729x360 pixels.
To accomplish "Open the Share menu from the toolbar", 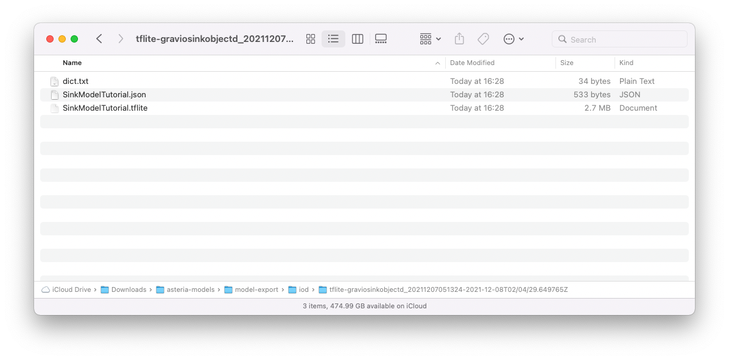I will [x=459, y=38].
